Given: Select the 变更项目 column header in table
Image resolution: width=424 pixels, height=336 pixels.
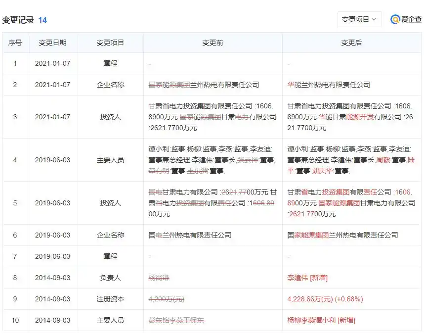Looking at the screenshot, I should [x=110, y=43].
